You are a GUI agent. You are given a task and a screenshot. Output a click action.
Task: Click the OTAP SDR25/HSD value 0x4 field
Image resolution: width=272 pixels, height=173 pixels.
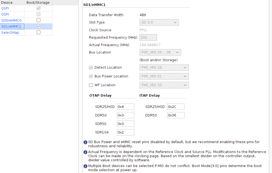tap(126, 107)
